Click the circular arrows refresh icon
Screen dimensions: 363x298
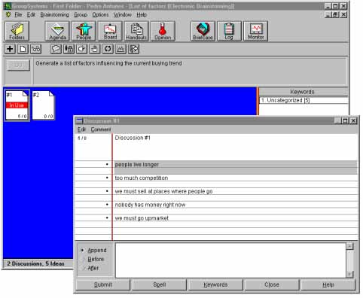point(108,49)
